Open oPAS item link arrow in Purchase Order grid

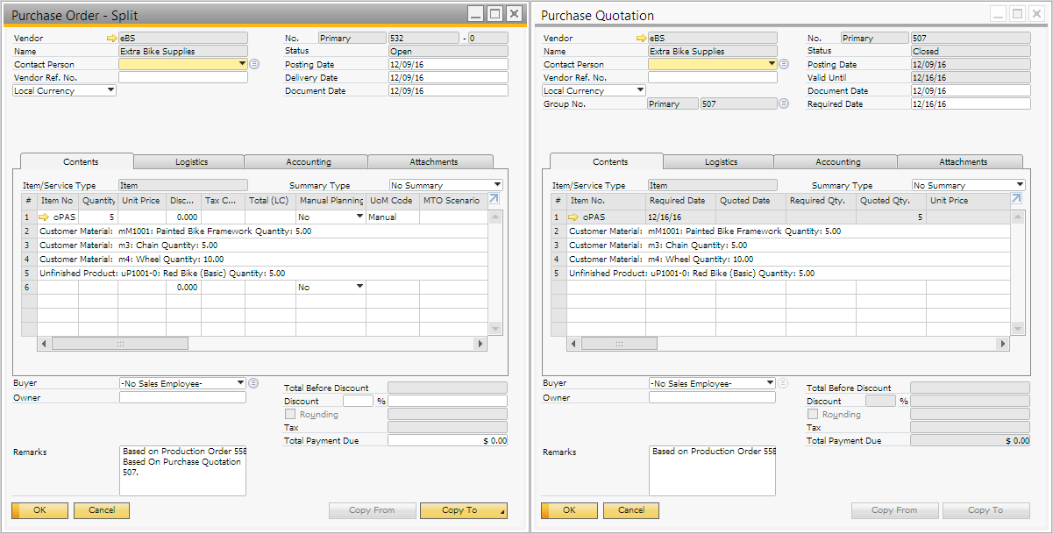click(45, 217)
